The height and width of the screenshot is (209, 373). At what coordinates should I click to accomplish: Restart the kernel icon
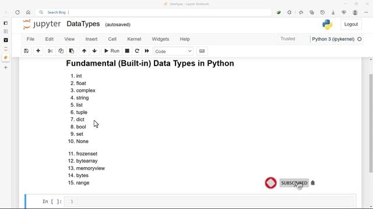137,51
